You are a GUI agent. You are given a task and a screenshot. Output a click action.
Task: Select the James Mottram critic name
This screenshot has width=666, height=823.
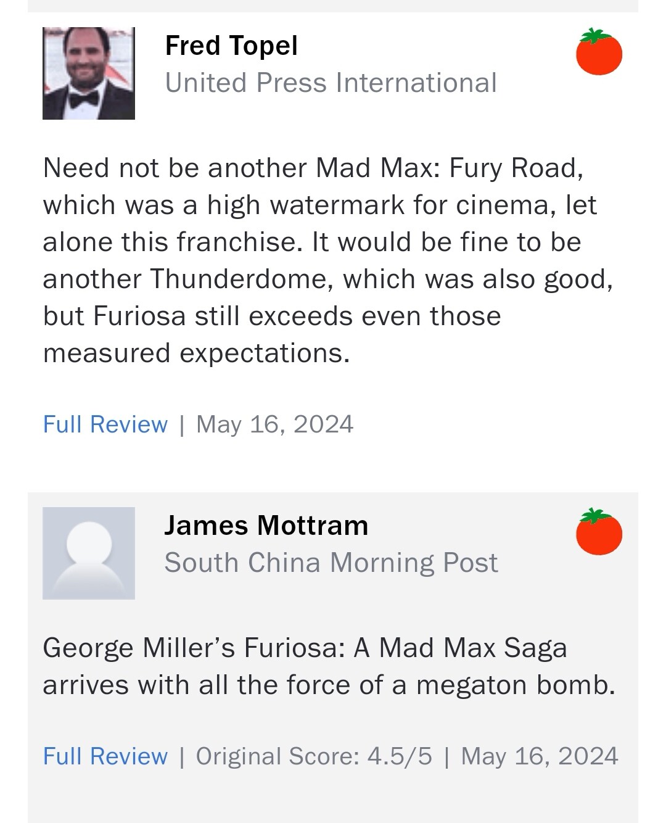tap(266, 526)
